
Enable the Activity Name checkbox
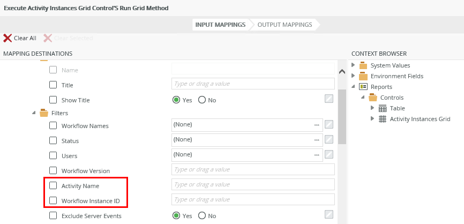click(53, 185)
